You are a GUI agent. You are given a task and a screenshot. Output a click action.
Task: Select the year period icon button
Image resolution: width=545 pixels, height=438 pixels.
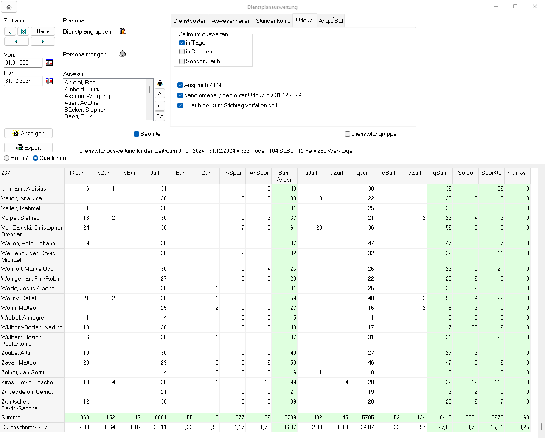pyautogui.click(x=10, y=31)
